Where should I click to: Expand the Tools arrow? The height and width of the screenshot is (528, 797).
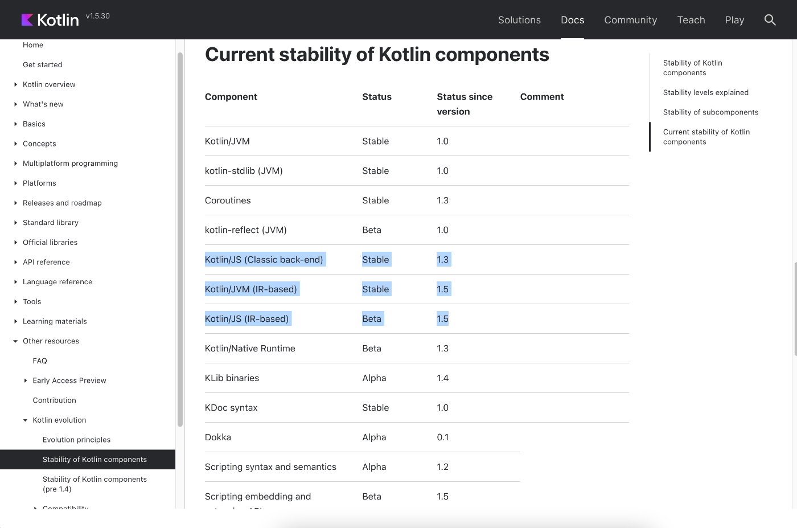15,302
